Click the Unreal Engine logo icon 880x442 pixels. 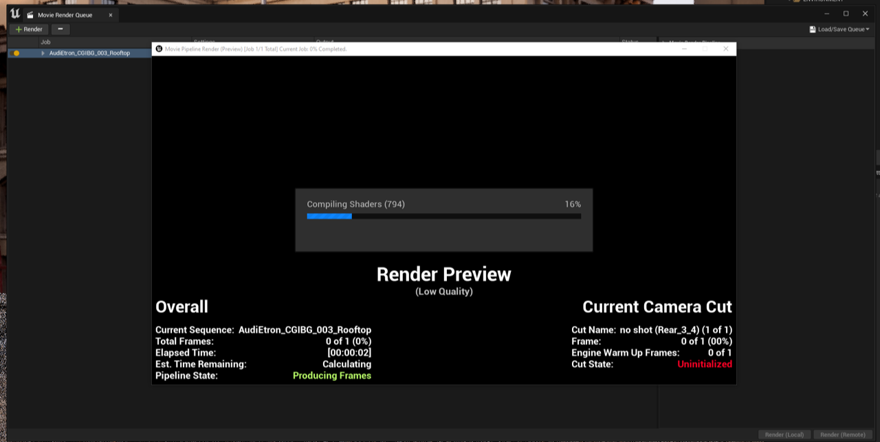pos(14,14)
